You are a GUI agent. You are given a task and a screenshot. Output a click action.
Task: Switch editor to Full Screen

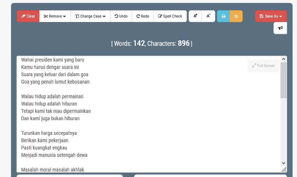[264, 66]
